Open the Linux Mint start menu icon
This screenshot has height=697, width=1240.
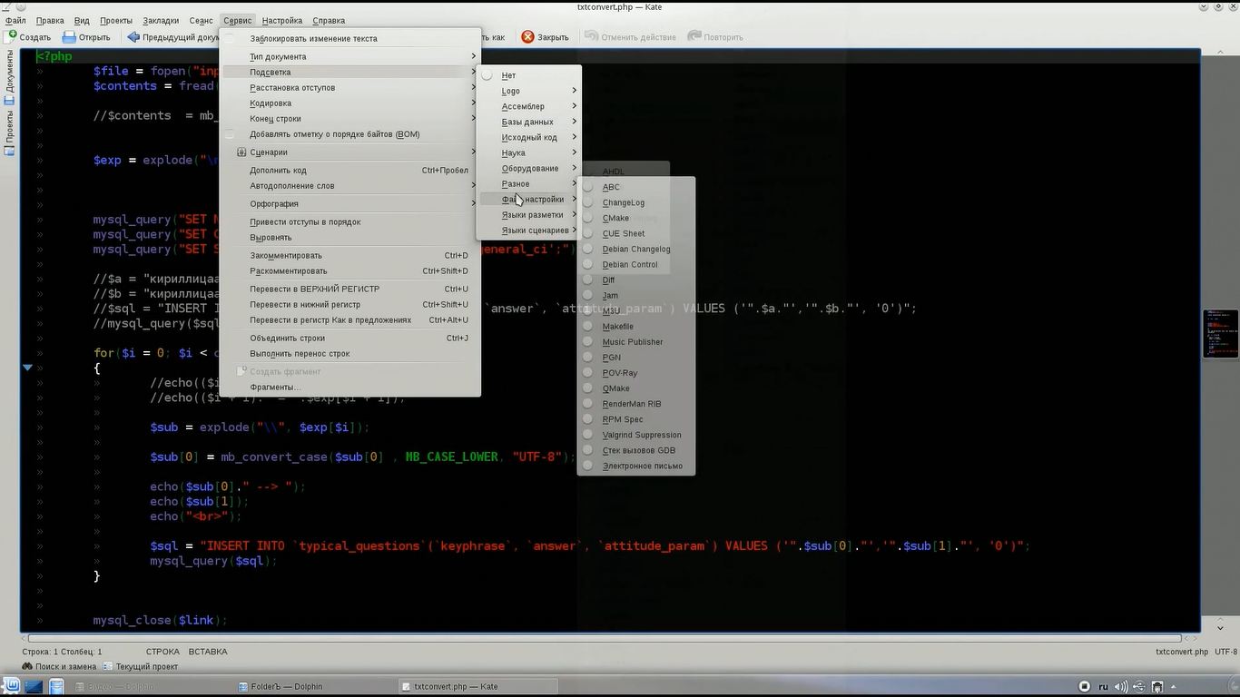[10, 687]
